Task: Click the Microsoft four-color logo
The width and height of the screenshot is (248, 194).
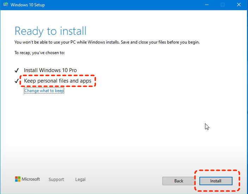Action: point(18,179)
